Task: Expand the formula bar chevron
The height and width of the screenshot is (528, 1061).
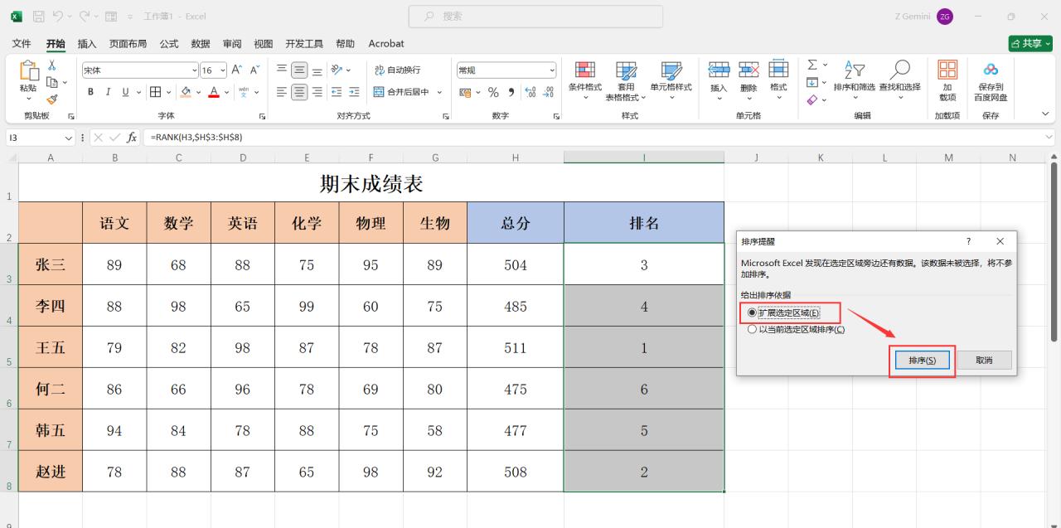Action: pos(1049,137)
